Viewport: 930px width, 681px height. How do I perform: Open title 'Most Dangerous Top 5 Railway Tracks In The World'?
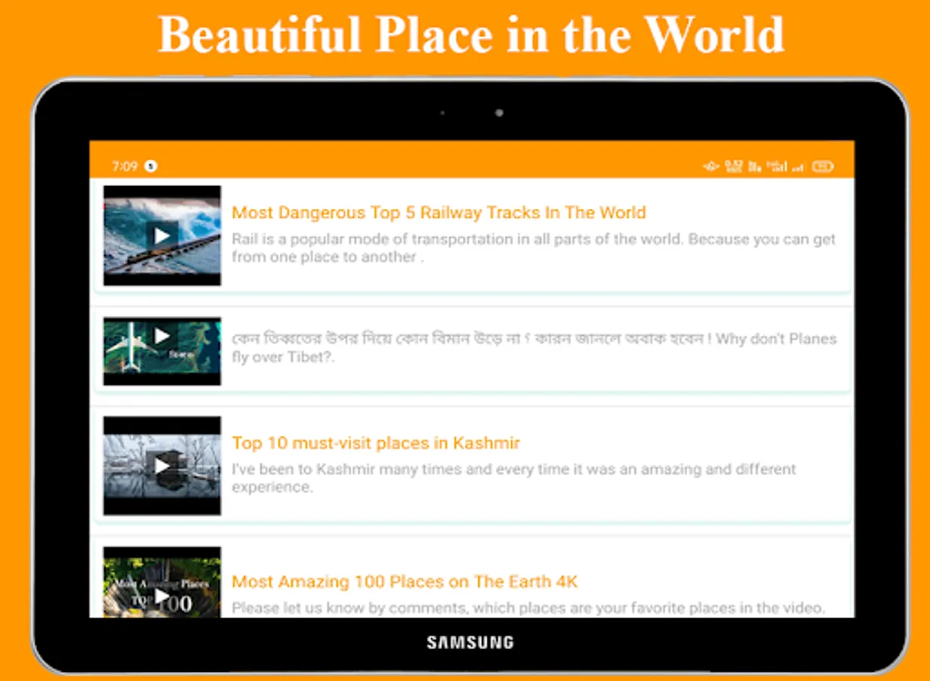pos(439,213)
